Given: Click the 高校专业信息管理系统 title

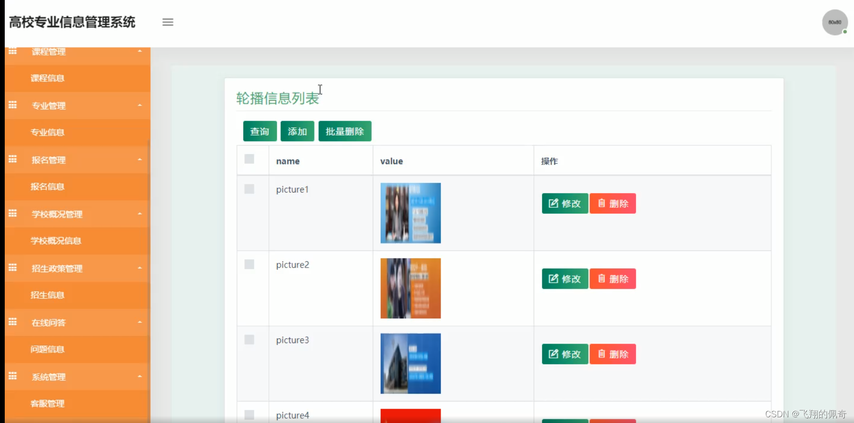Looking at the screenshot, I should point(72,22).
